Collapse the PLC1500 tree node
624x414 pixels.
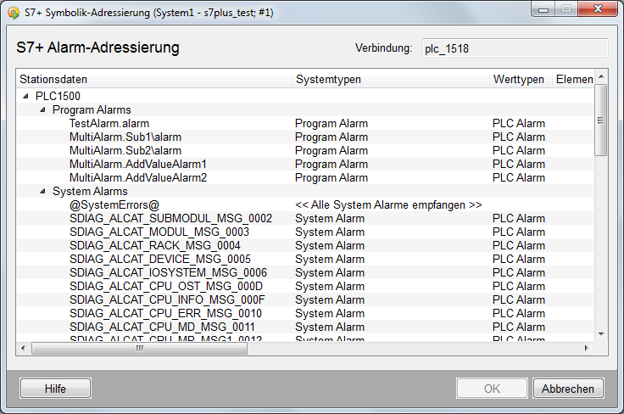click(26, 96)
